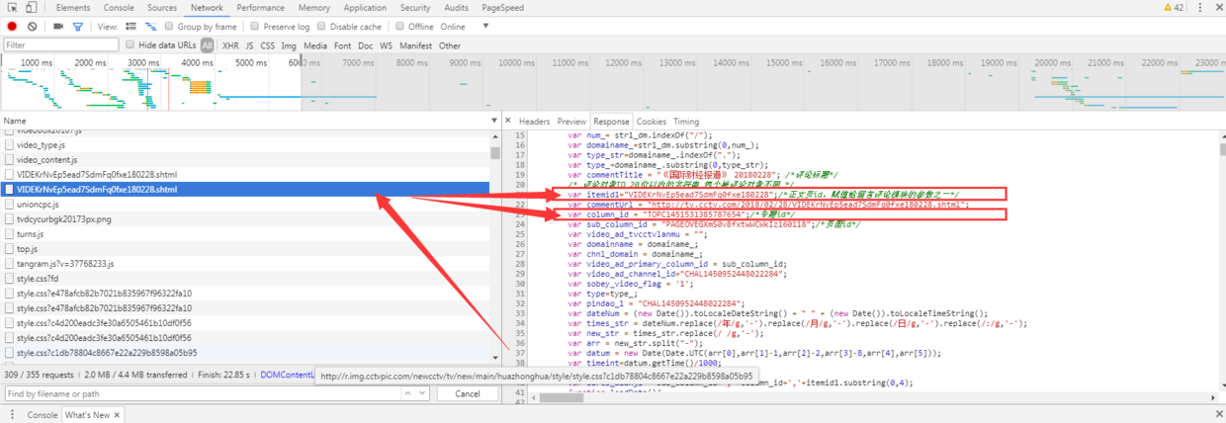The image size is (1226, 423).
Task: Switch to the Console panel tab
Action: pyautogui.click(x=120, y=8)
